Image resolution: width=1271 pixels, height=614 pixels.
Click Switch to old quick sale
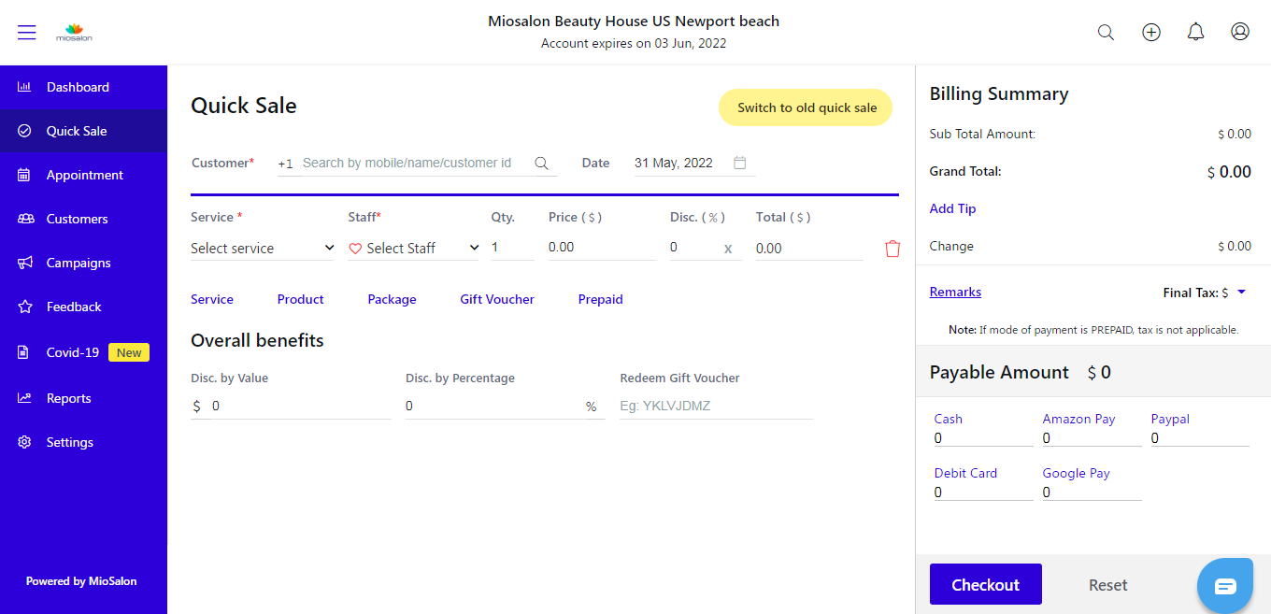click(807, 107)
